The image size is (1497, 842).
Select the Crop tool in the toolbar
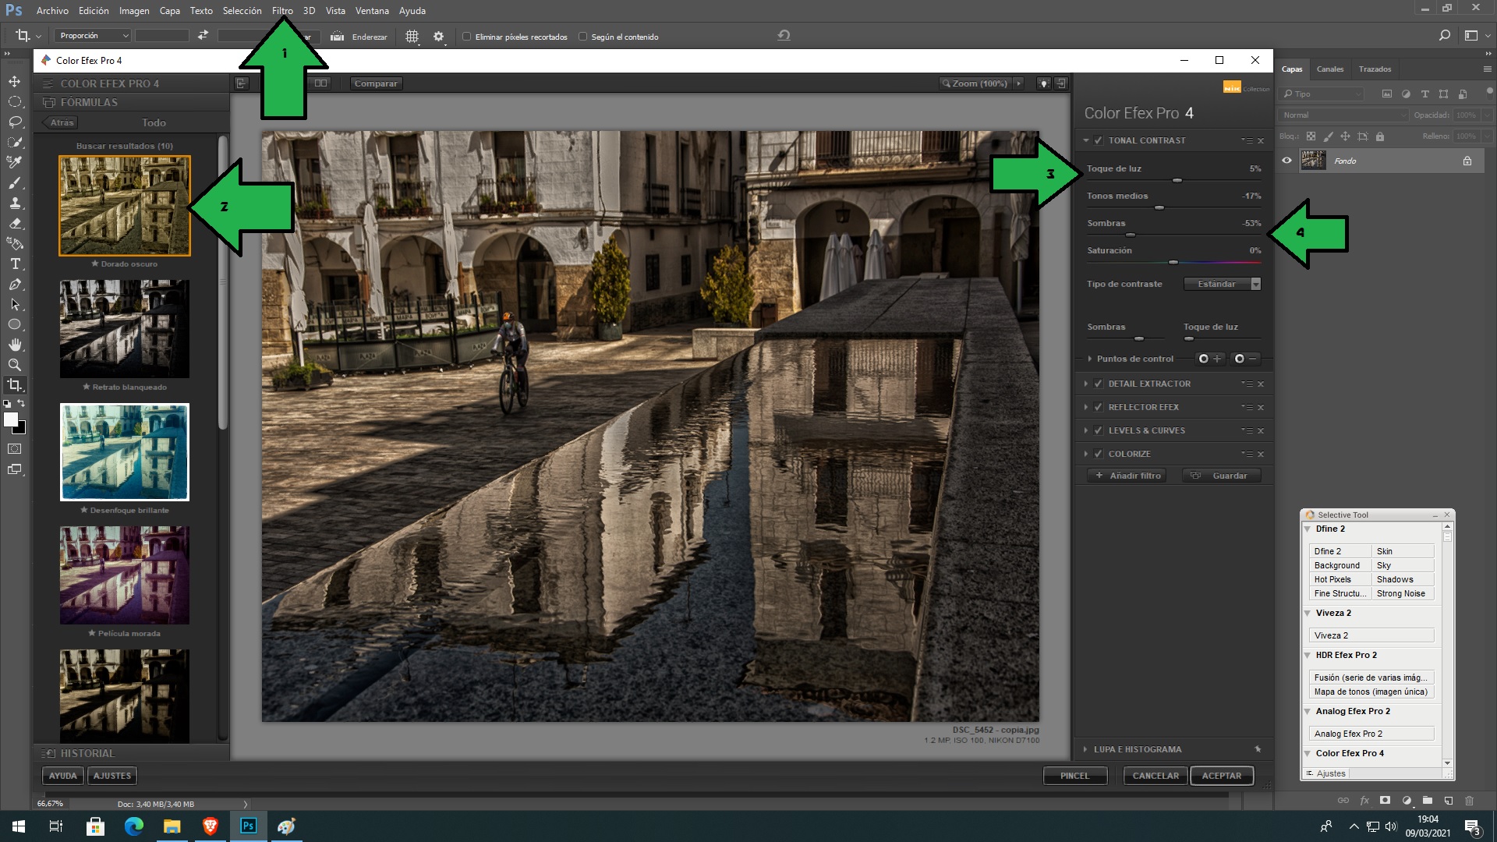(15, 385)
